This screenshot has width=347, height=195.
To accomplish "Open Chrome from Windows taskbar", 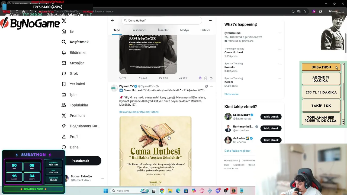I will pos(162,191).
